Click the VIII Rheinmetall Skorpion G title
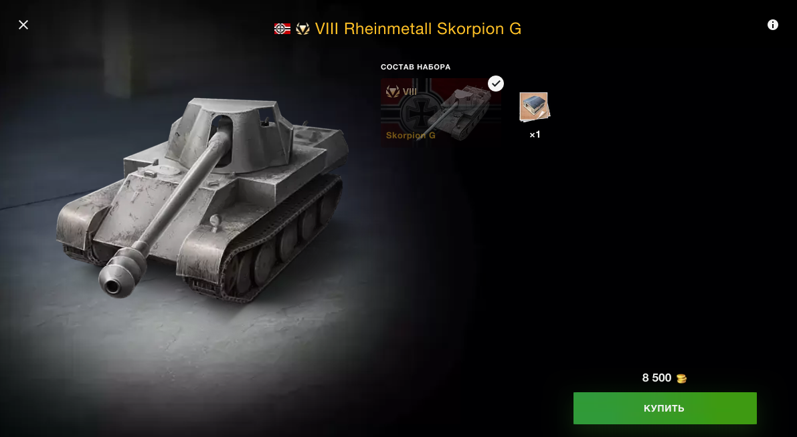797x437 pixels. (x=418, y=29)
